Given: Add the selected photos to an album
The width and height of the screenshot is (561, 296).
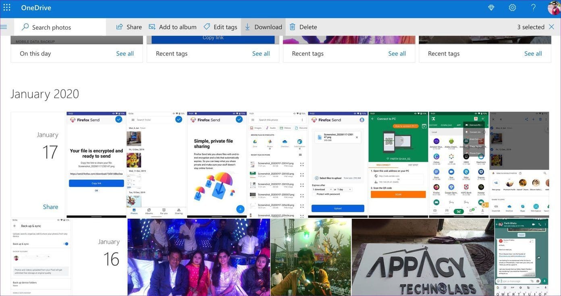Looking at the screenshot, I should [x=172, y=27].
